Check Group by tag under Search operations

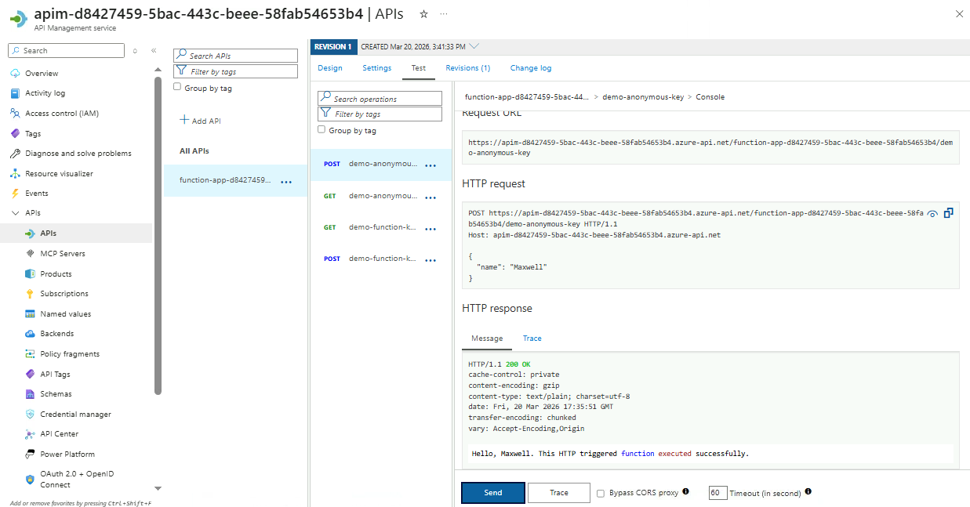[322, 130]
